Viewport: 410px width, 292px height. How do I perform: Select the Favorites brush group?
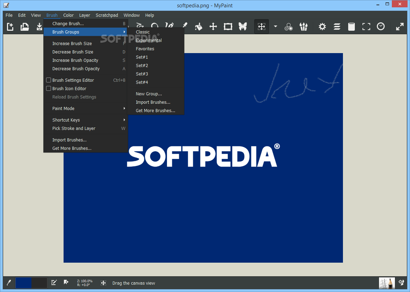click(x=156, y=49)
